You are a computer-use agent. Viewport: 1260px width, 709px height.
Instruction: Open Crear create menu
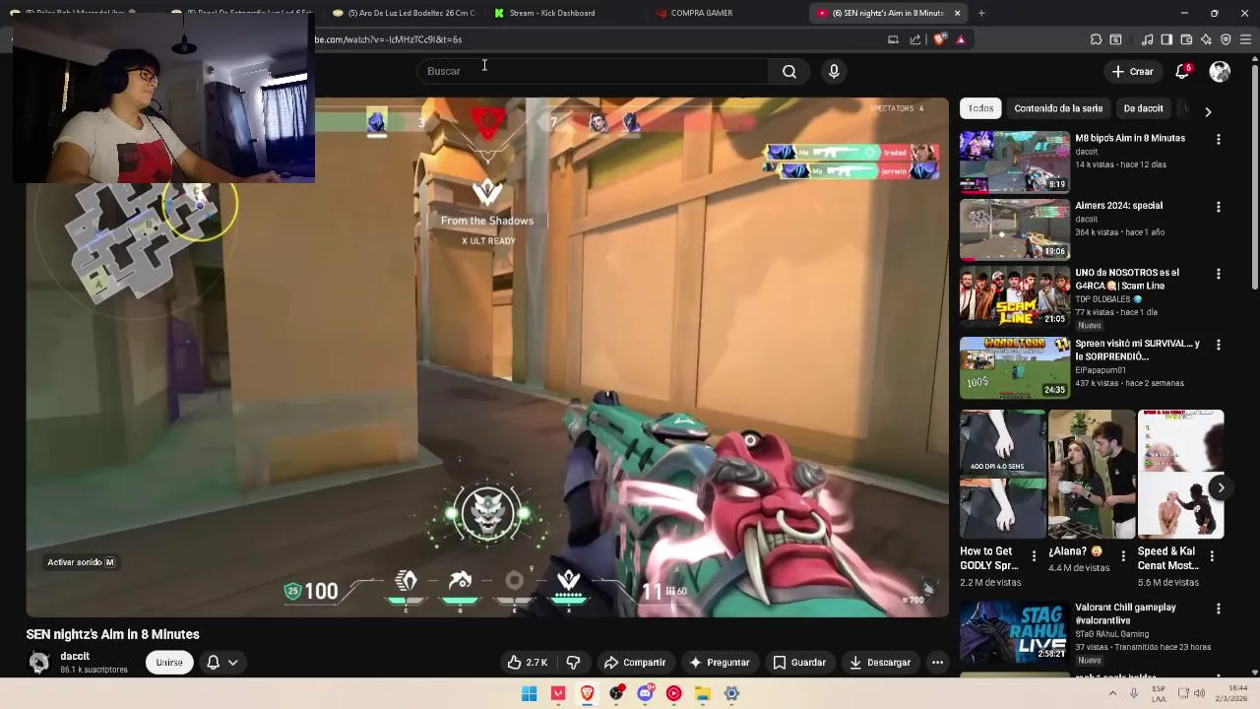pyautogui.click(x=1133, y=71)
